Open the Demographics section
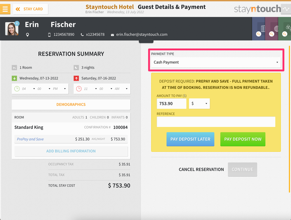The image size is (291, 220). click(x=71, y=104)
